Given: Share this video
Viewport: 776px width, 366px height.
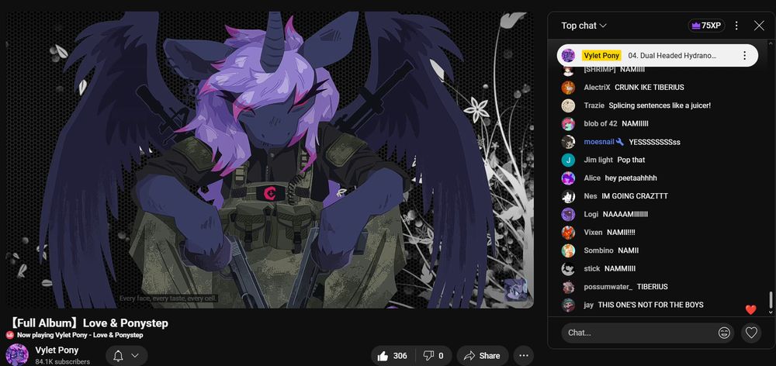Looking at the screenshot, I should click(x=482, y=356).
